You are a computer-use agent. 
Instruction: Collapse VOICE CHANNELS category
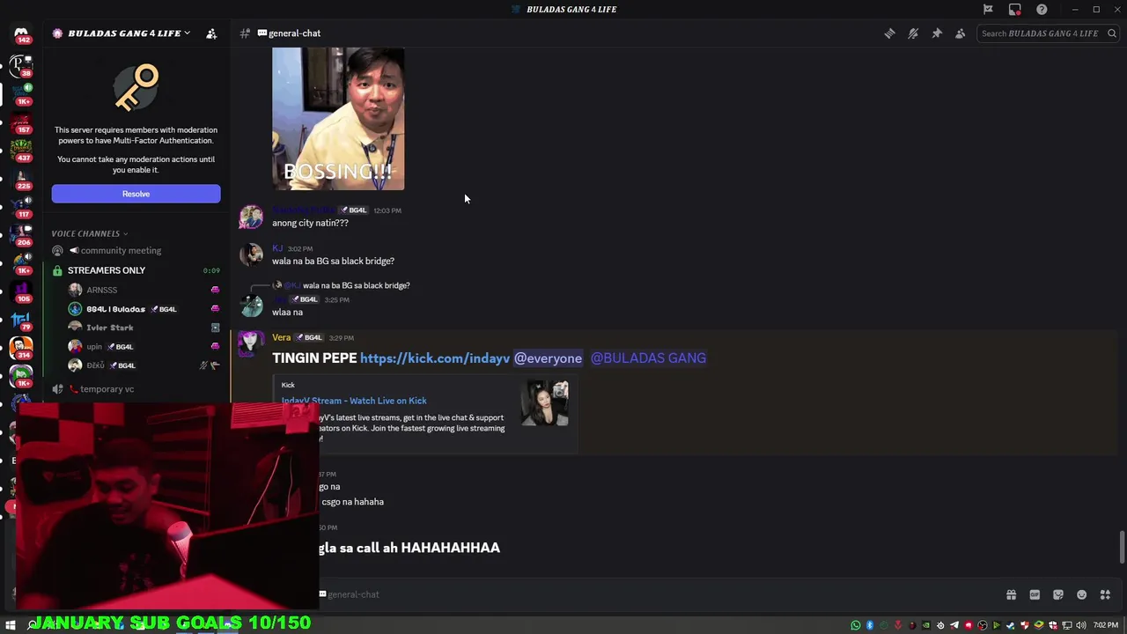[89, 233]
